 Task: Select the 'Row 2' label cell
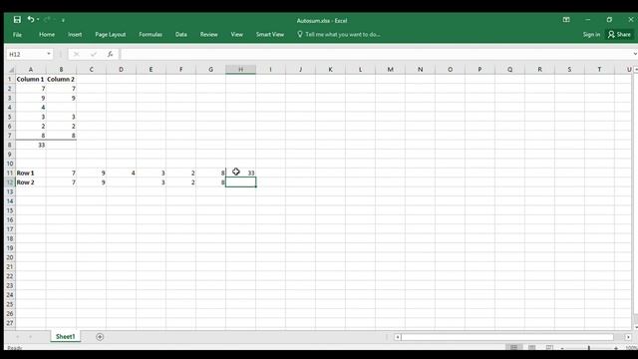pyautogui.click(x=31, y=182)
